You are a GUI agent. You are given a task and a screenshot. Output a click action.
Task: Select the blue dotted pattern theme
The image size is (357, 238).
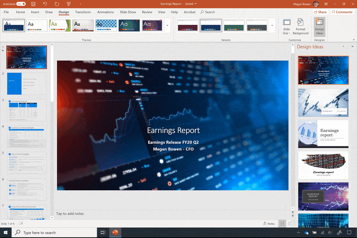[106, 25]
